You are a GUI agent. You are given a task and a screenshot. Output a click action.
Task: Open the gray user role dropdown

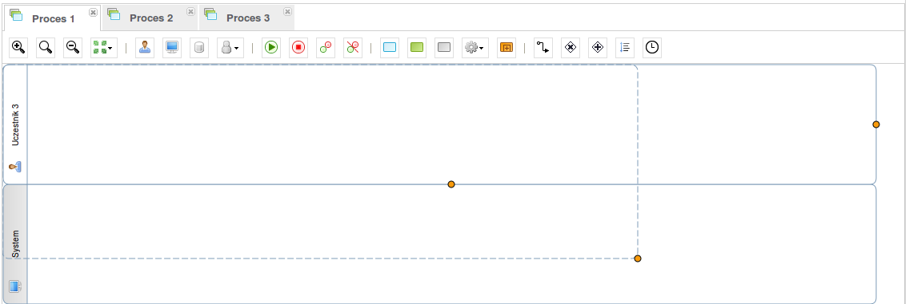point(230,47)
